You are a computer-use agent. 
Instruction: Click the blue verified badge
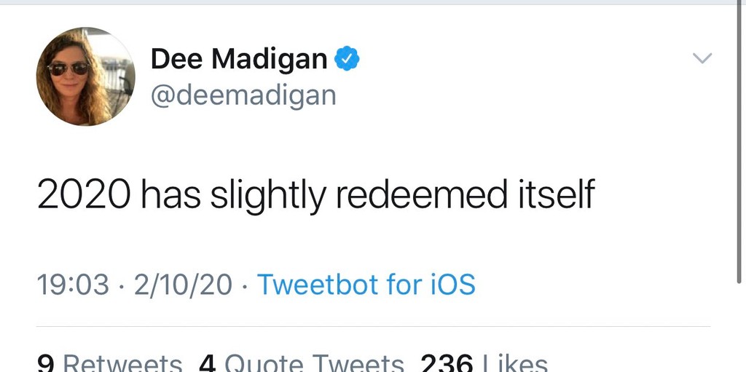[347, 59]
